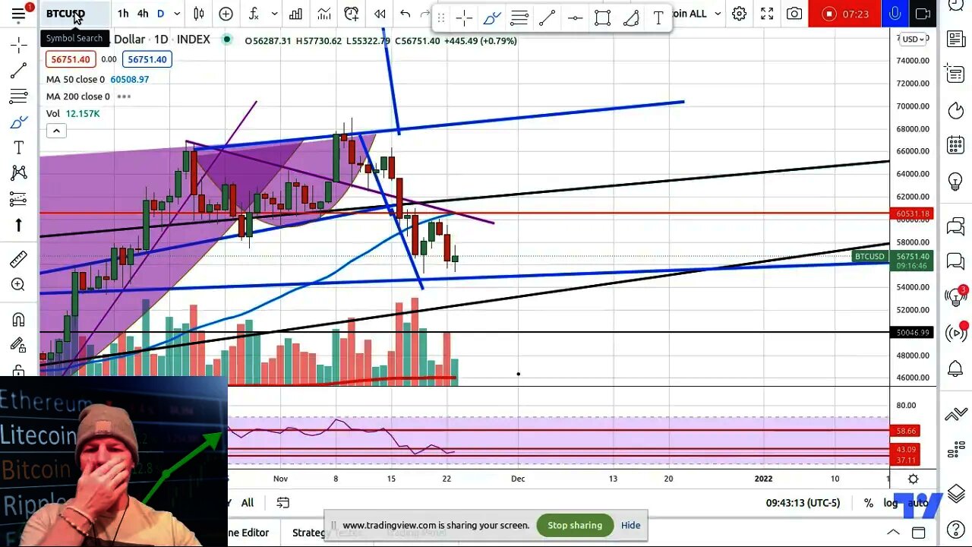Open the go to date icon

(283, 503)
